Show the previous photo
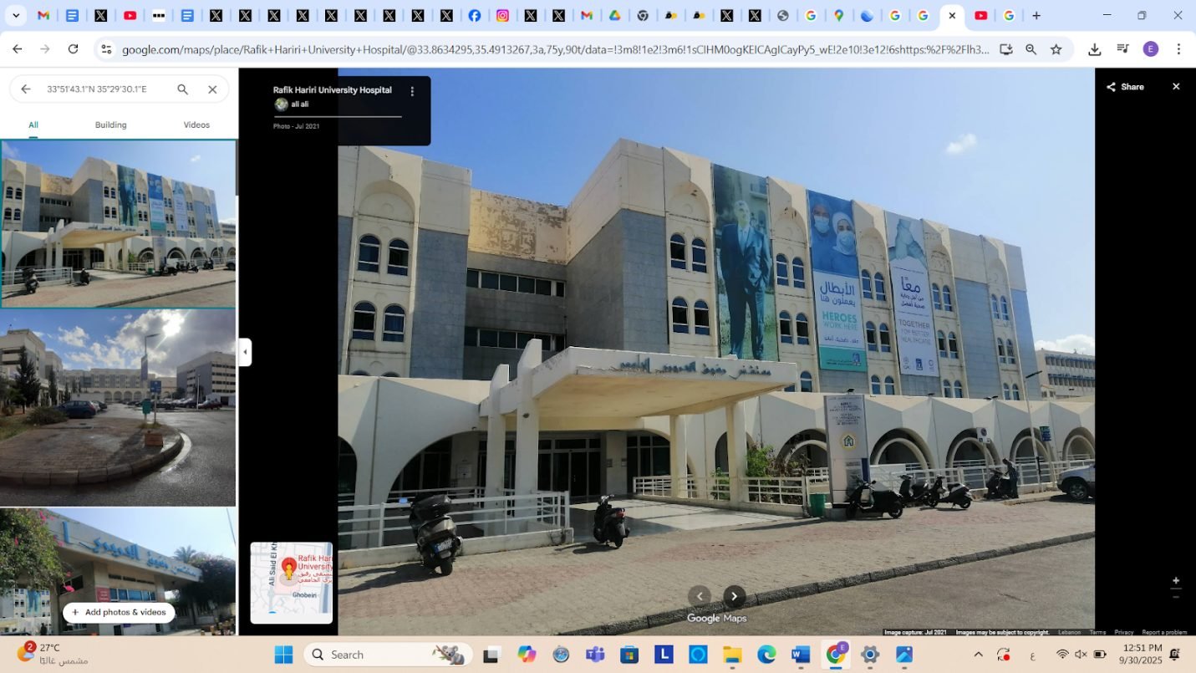Screen dimensions: 1196x673 (699, 596)
